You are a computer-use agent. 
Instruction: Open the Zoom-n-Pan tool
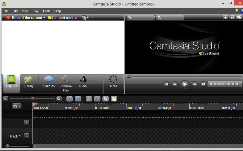pos(66,84)
